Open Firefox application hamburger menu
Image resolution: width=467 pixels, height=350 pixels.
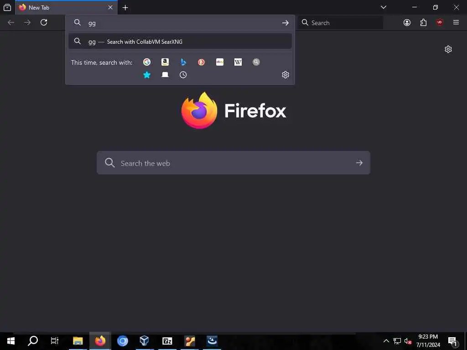coord(456,22)
